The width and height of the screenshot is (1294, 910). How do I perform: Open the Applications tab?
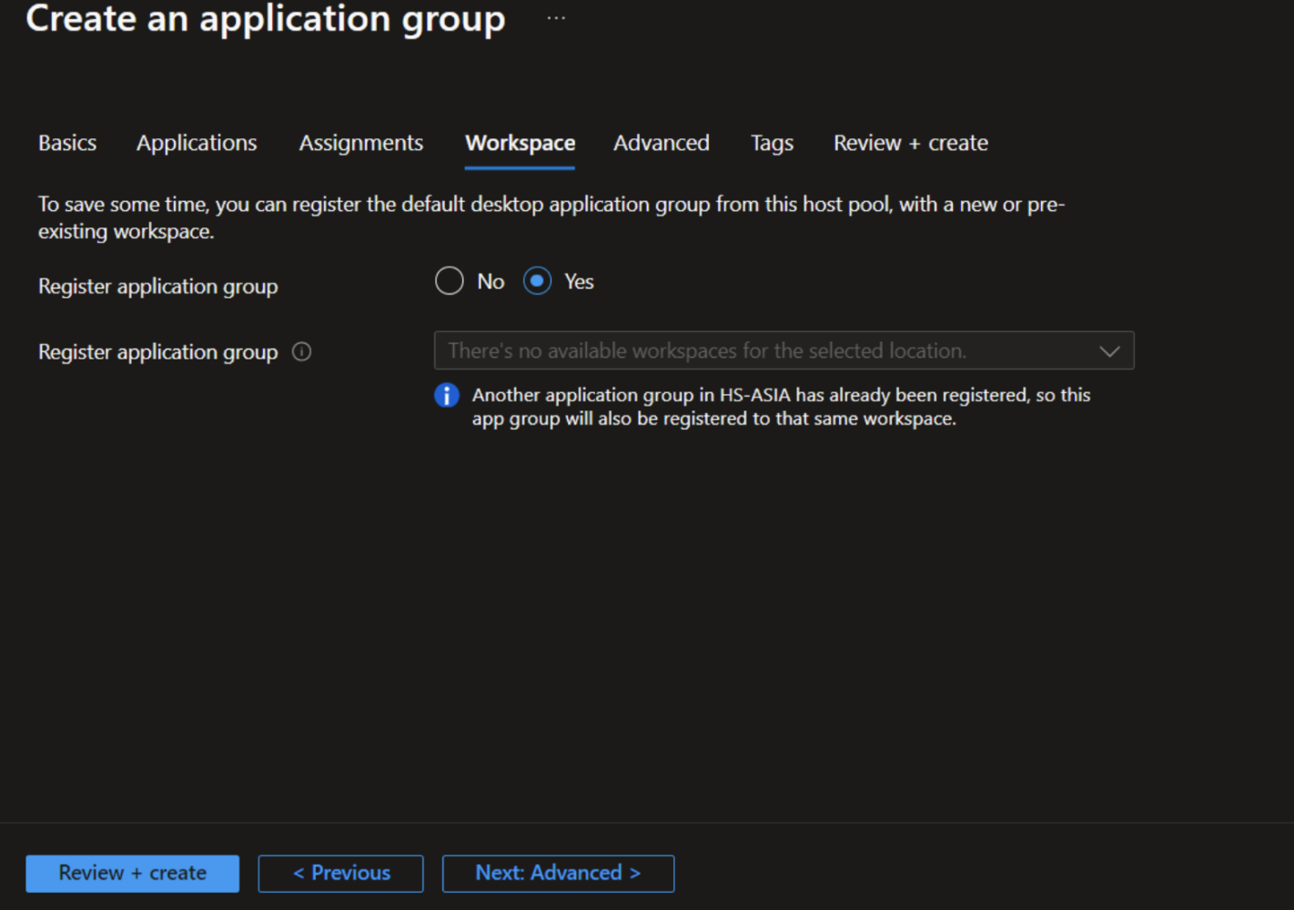pyautogui.click(x=196, y=143)
